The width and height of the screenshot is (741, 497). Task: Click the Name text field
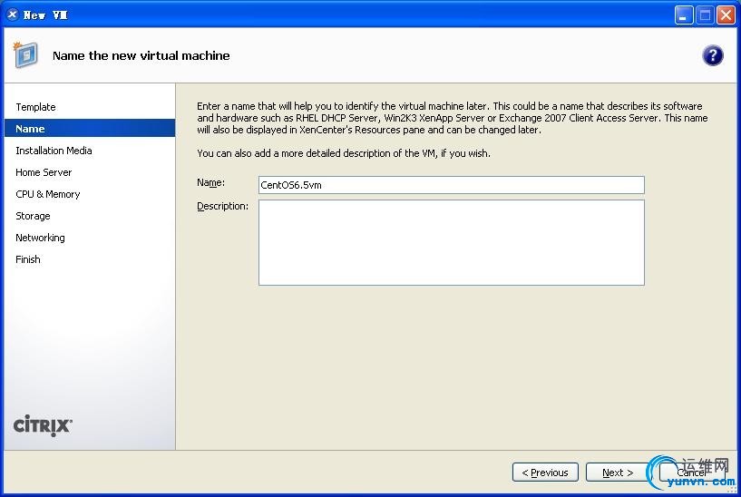coord(451,185)
